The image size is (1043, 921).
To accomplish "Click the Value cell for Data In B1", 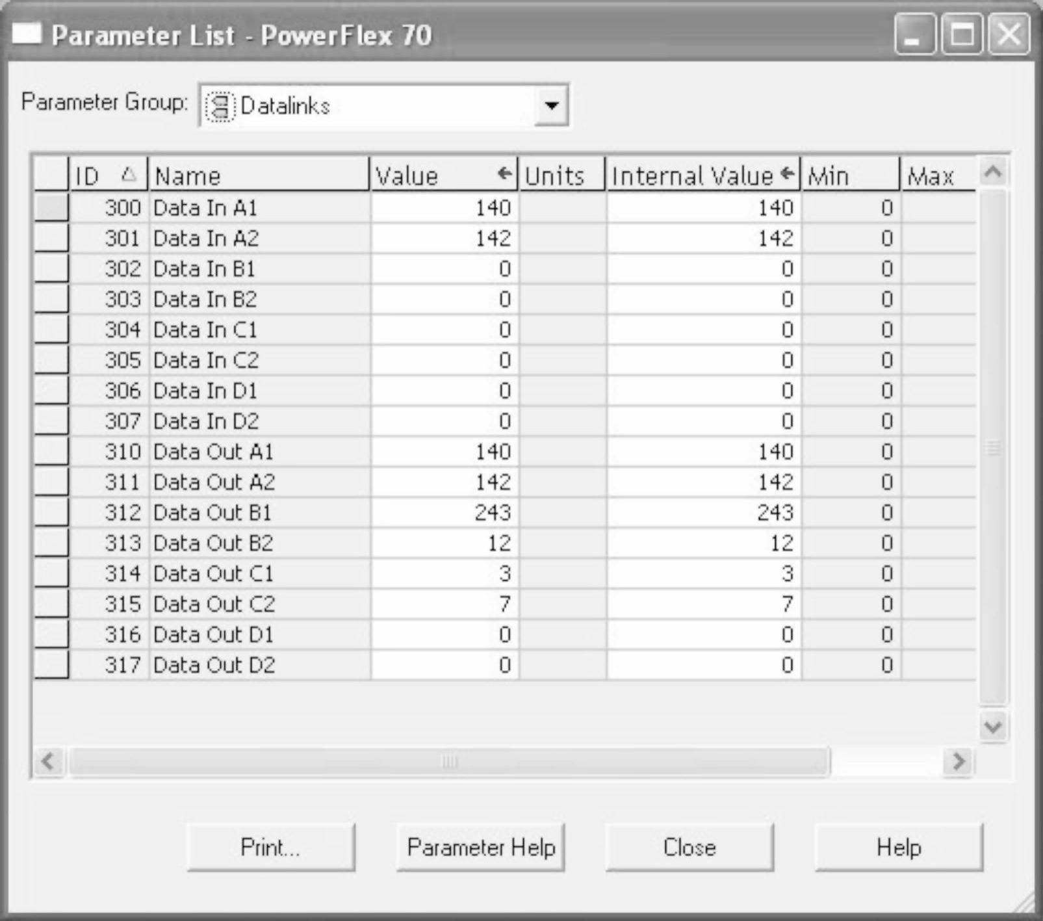I will point(444,269).
